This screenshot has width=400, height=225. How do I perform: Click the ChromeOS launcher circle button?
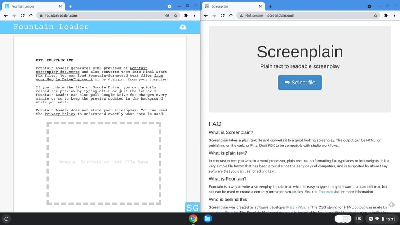tap(6, 219)
